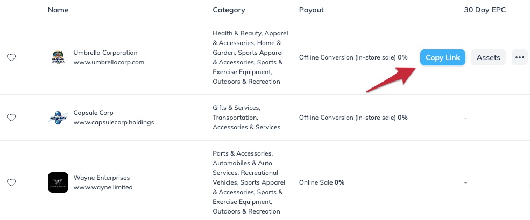The height and width of the screenshot is (220, 530).
Task: Click the Wayne Enterprises logo
Action: [x=58, y=182]
